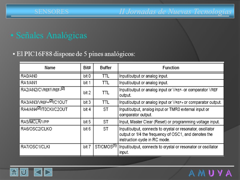Image resolution: width=240 pixels, height=180 pixels.
Task: Click the RA3 'VREF+ or comparator output' function text
Action: 197,102
